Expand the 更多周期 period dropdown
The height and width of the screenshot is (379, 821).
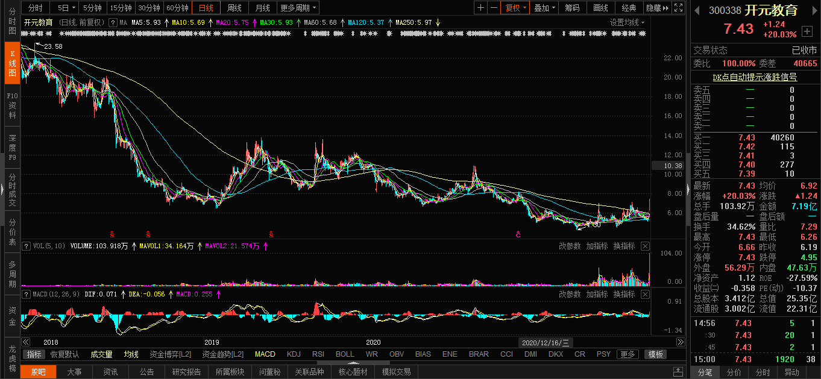click(x=298, y=8)
